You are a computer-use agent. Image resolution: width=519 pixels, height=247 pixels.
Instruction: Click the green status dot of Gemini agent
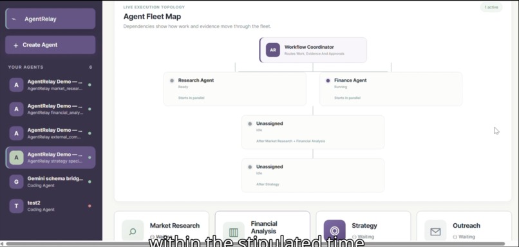(90, 182)
